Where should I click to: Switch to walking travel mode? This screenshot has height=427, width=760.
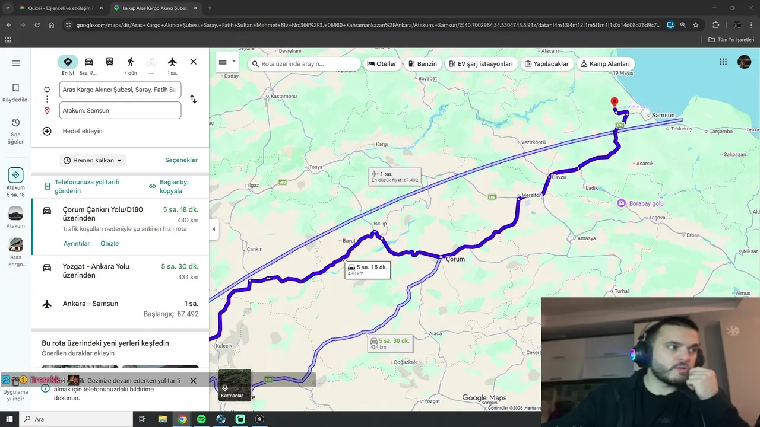pos(131,62)
